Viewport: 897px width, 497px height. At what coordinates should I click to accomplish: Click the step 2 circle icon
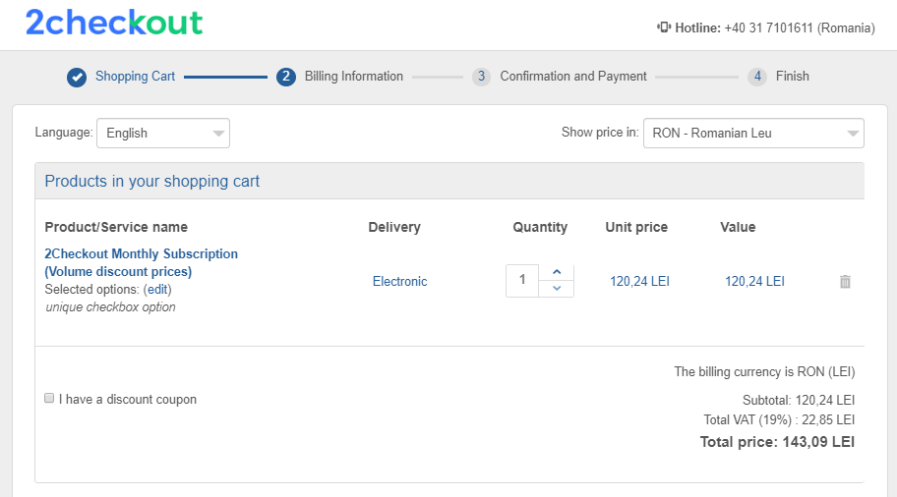(x=286, y=77)
